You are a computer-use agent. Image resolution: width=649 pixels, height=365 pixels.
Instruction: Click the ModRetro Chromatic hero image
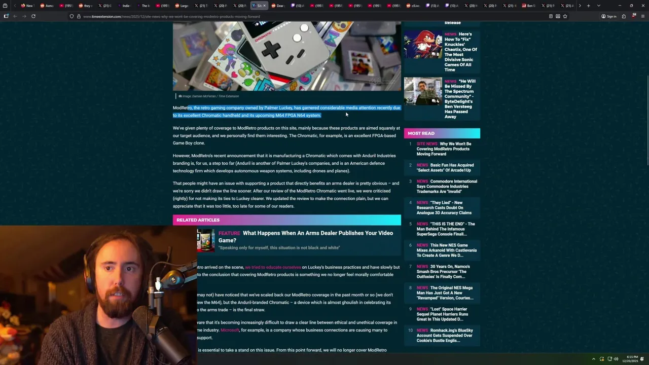tap(287, 56)
